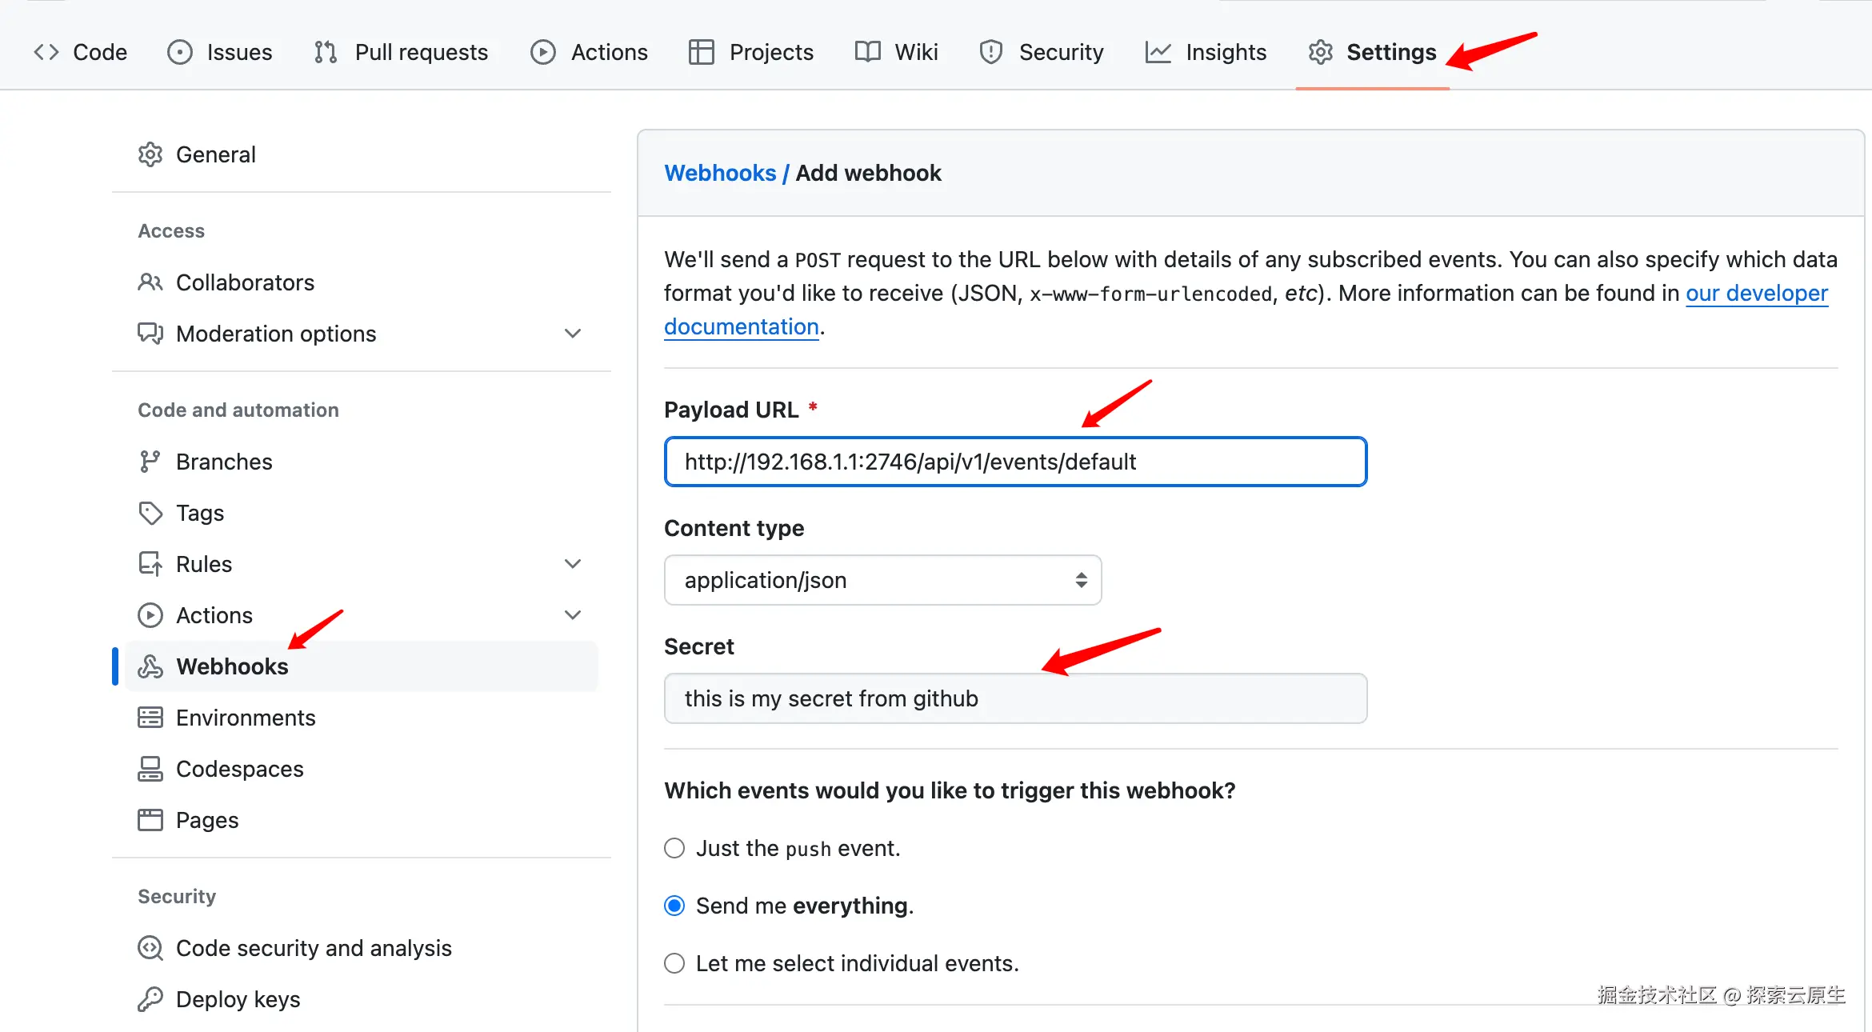Click the Secret text field
The width and height of the screenshot is (1872, 1032).
[x=1014, y=698]
